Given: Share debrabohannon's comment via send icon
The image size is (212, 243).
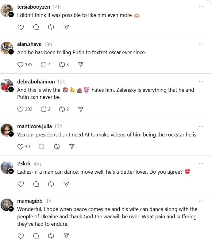Looking at the screenshot, I should [81, 109].
